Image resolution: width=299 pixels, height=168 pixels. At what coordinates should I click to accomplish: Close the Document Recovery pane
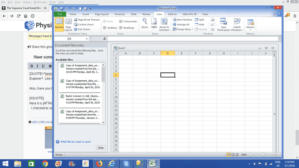click(x=100, y=147)
